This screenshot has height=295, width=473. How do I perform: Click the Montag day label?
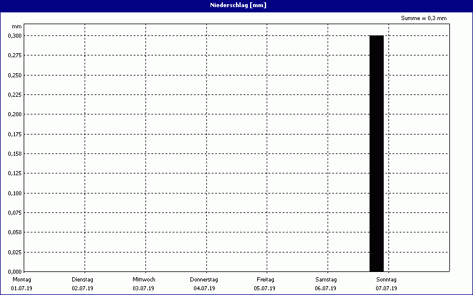pyautogui.click(x=21, y=279)
